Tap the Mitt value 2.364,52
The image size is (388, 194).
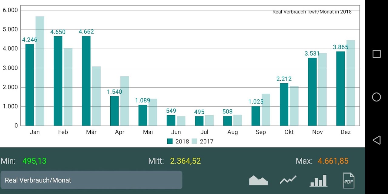tap(186, 161)
